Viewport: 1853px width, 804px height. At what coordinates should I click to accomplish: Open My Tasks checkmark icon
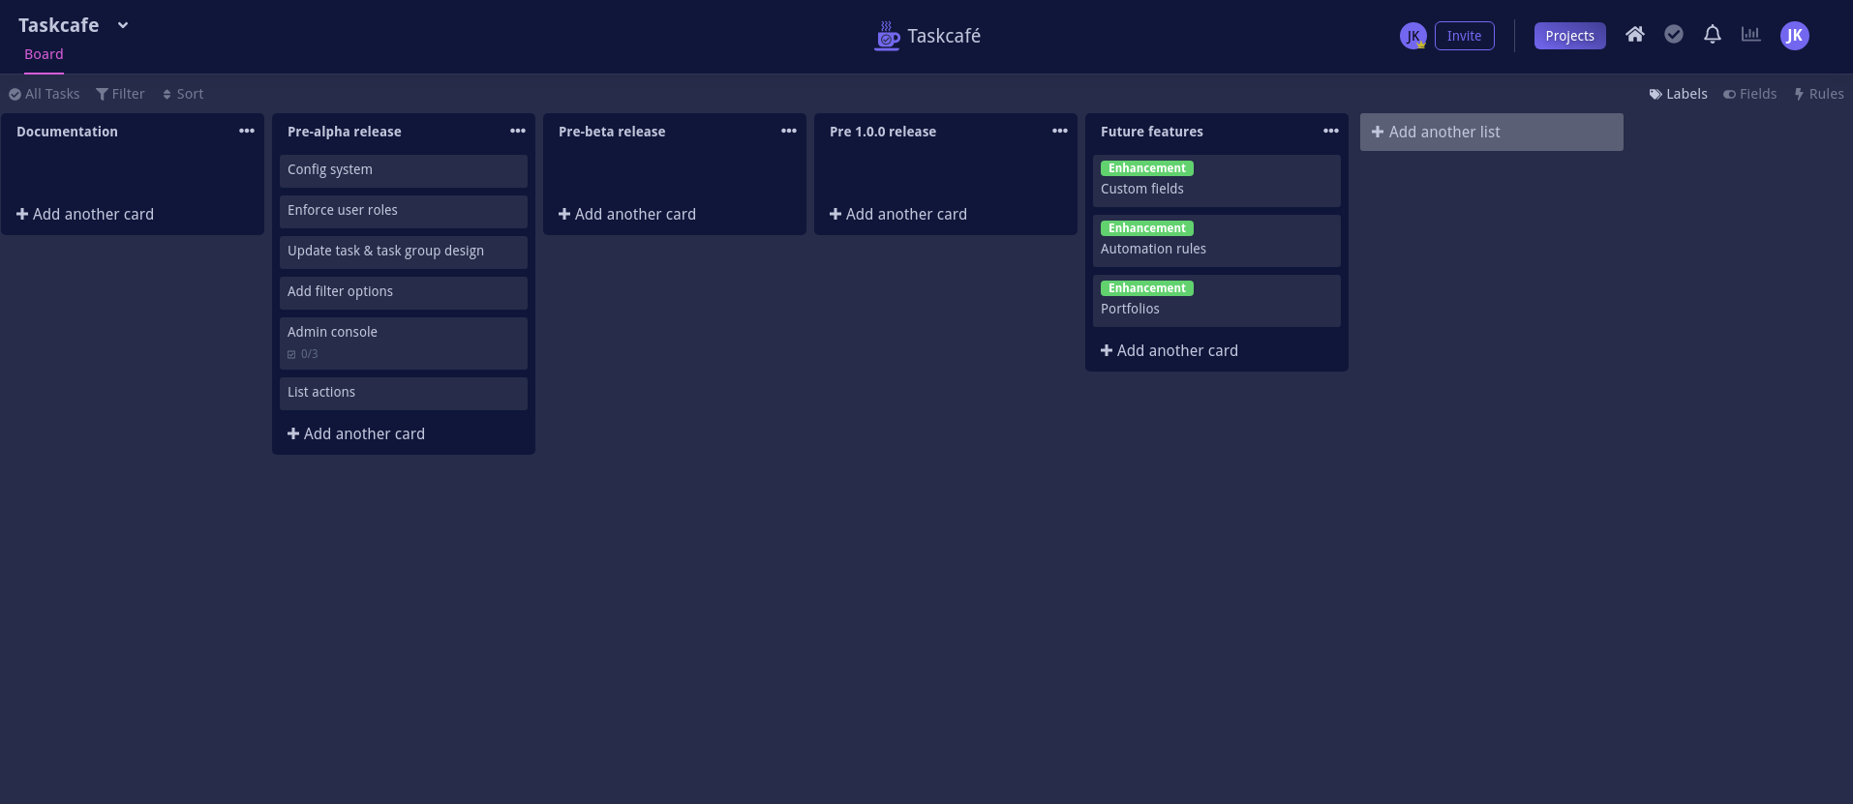pyautogui.click(x=1674, y=35)
